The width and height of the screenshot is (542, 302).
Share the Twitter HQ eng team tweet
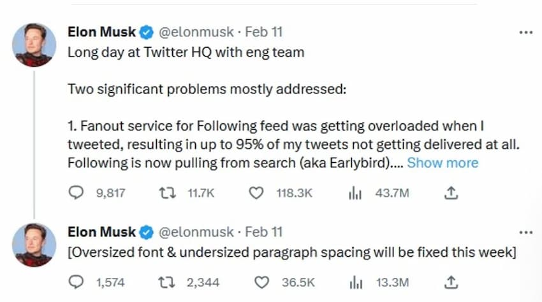tap(451, 192)
